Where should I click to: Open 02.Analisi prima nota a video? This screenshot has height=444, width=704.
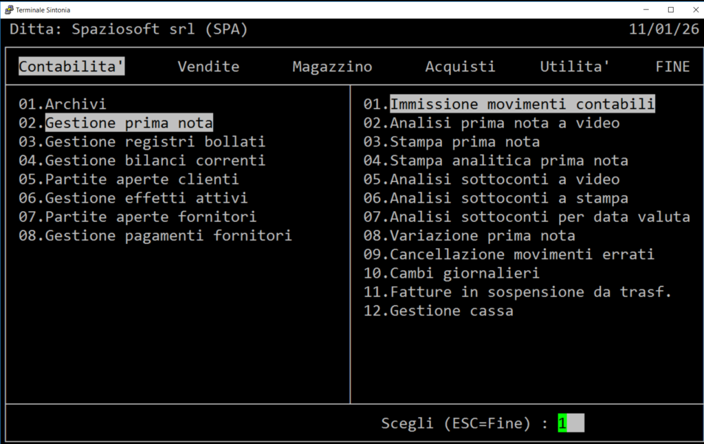coord(492,123)
